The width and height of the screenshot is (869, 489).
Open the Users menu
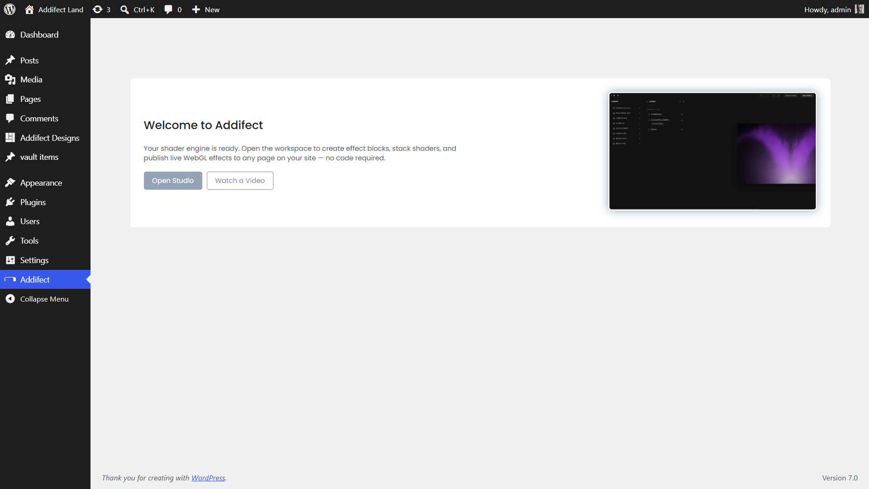coord(45,221)
